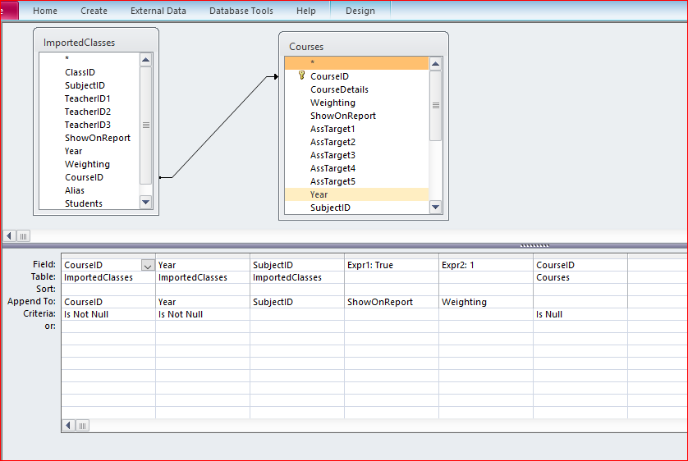Click the Field cell containing Expr1: True
688x461 pixels.
pyautogui.click(x=392, y=265)
